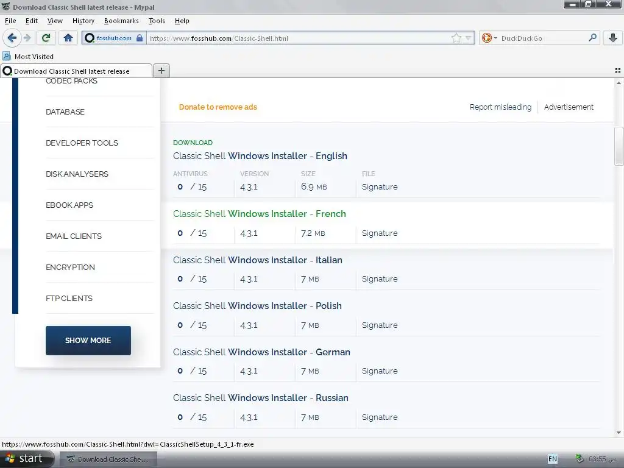624x468 pixels.
Task: Click the fosshub.com site identity lock
Action: pyautogui.click(x=114, y=38)
